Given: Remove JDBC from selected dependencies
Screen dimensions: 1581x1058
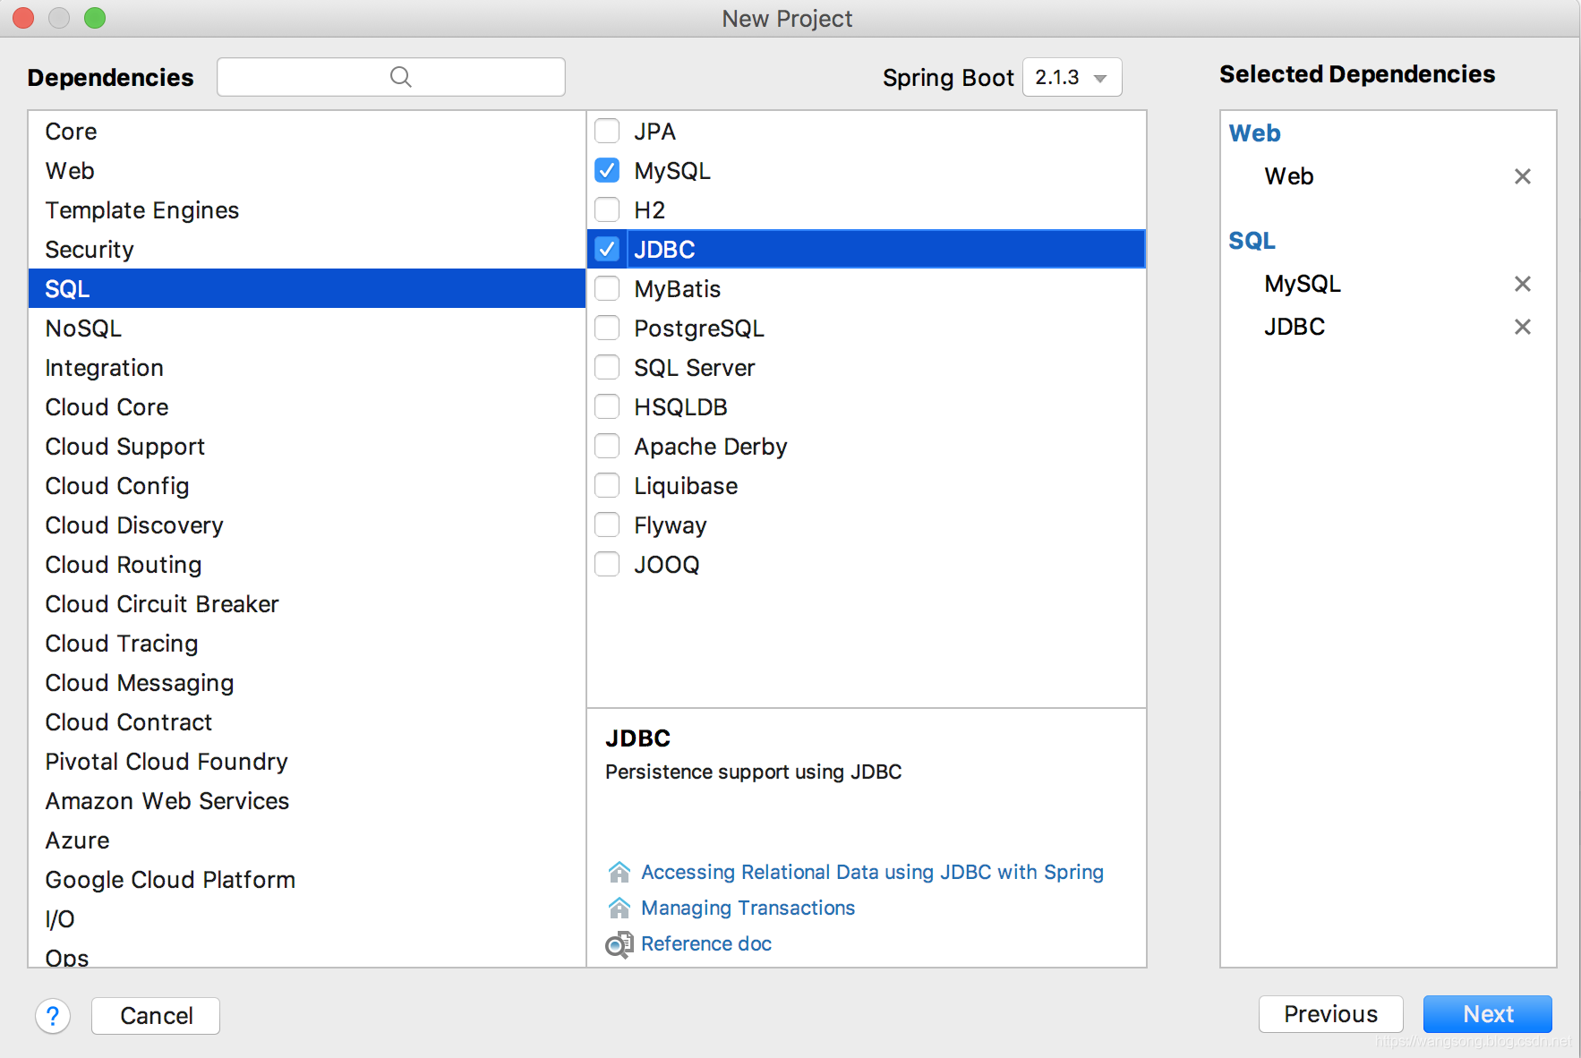Looking at the screenshot, I should click(1522, 327).
